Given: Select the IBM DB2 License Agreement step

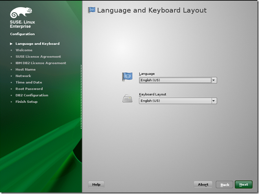Looking at the screenshot, I should point(41,63).
